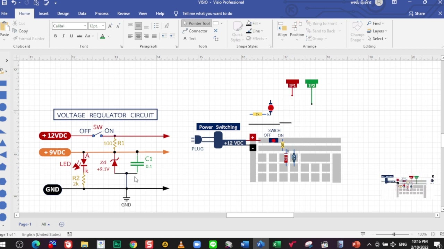Click Tell me what you want to do
The width and height of the screenshot is (444, 249).
[x=207, y=13]
